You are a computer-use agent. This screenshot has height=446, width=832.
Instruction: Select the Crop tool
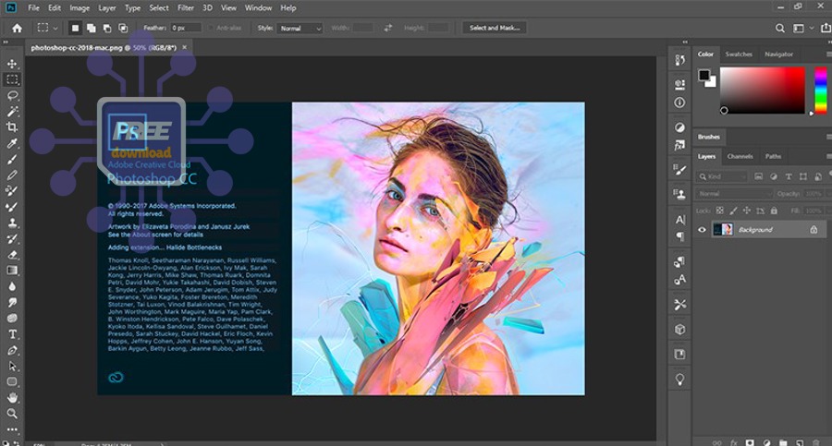click(x=12, y=127)
